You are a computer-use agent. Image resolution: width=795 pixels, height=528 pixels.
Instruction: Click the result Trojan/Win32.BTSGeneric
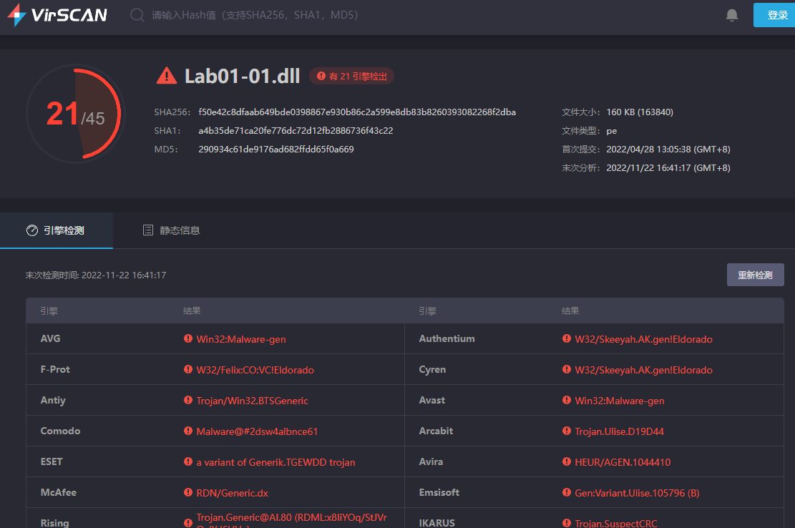(x=252, y=401)
